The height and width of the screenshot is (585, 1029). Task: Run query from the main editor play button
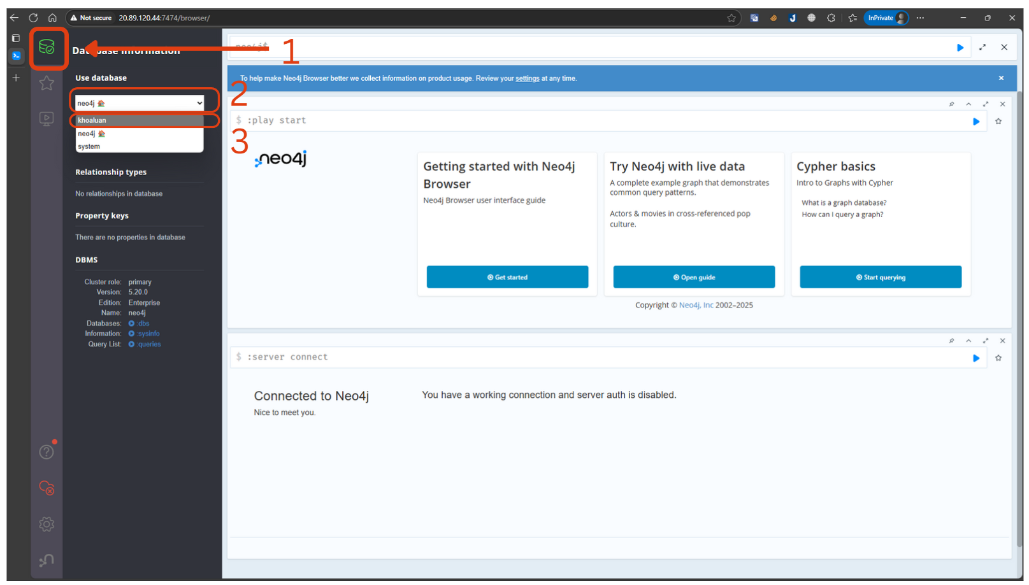point(960,48)
